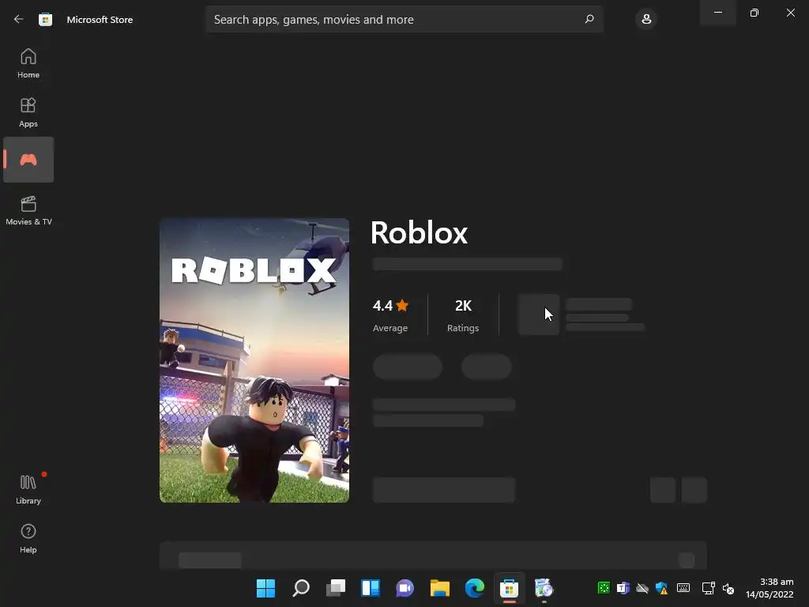Open the Help section
This screenshot has width=809, height=607.
pyautogui.click(x=28, y=538)
